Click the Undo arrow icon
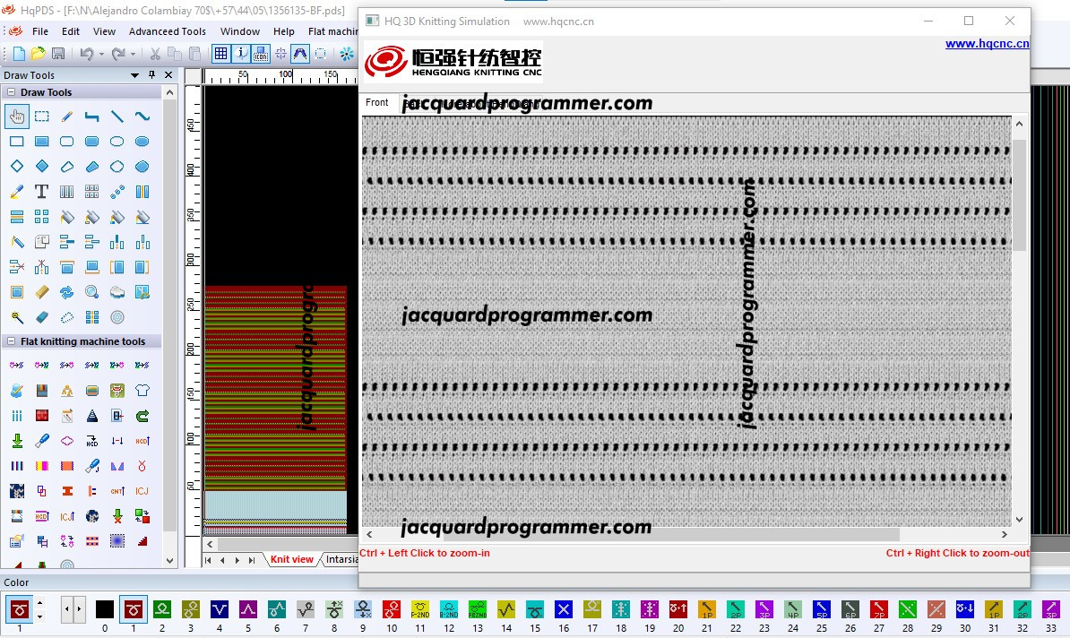Image resolution: width=1070 pixels, height=638 pixels. 87,53
